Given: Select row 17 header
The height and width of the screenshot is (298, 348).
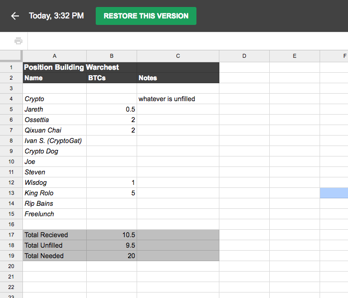Looking at the screenshot, I should (x=11, y=235).
